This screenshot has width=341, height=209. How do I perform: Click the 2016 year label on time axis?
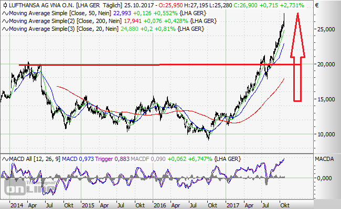click(x=160, y=205)
